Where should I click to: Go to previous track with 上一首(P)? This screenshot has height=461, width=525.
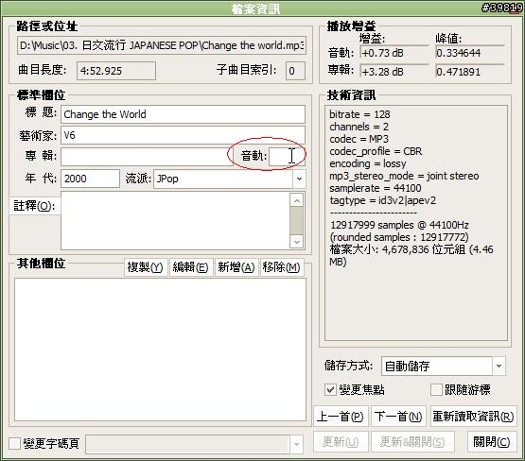click(x=341, y=417)
